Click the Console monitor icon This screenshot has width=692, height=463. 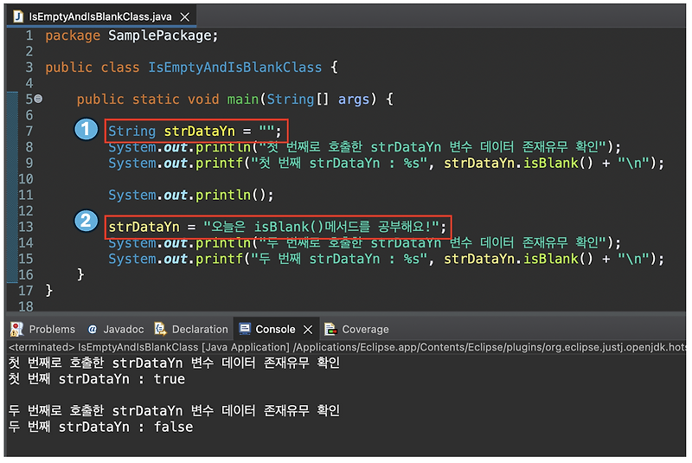pyautogui.click(x=245, y=329)
